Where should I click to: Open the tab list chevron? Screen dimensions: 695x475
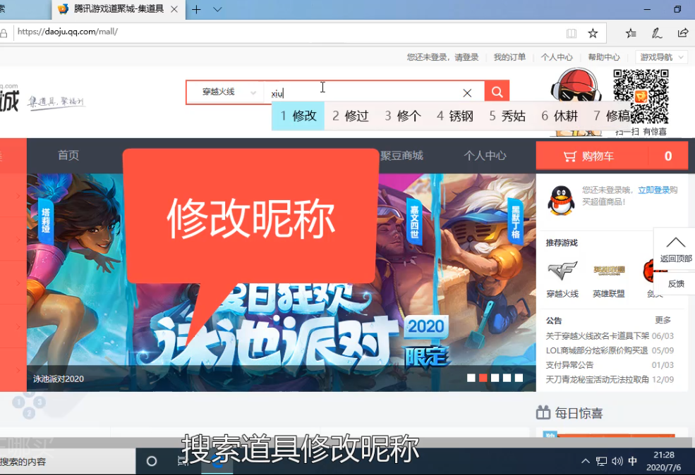[x=217, y=9]
